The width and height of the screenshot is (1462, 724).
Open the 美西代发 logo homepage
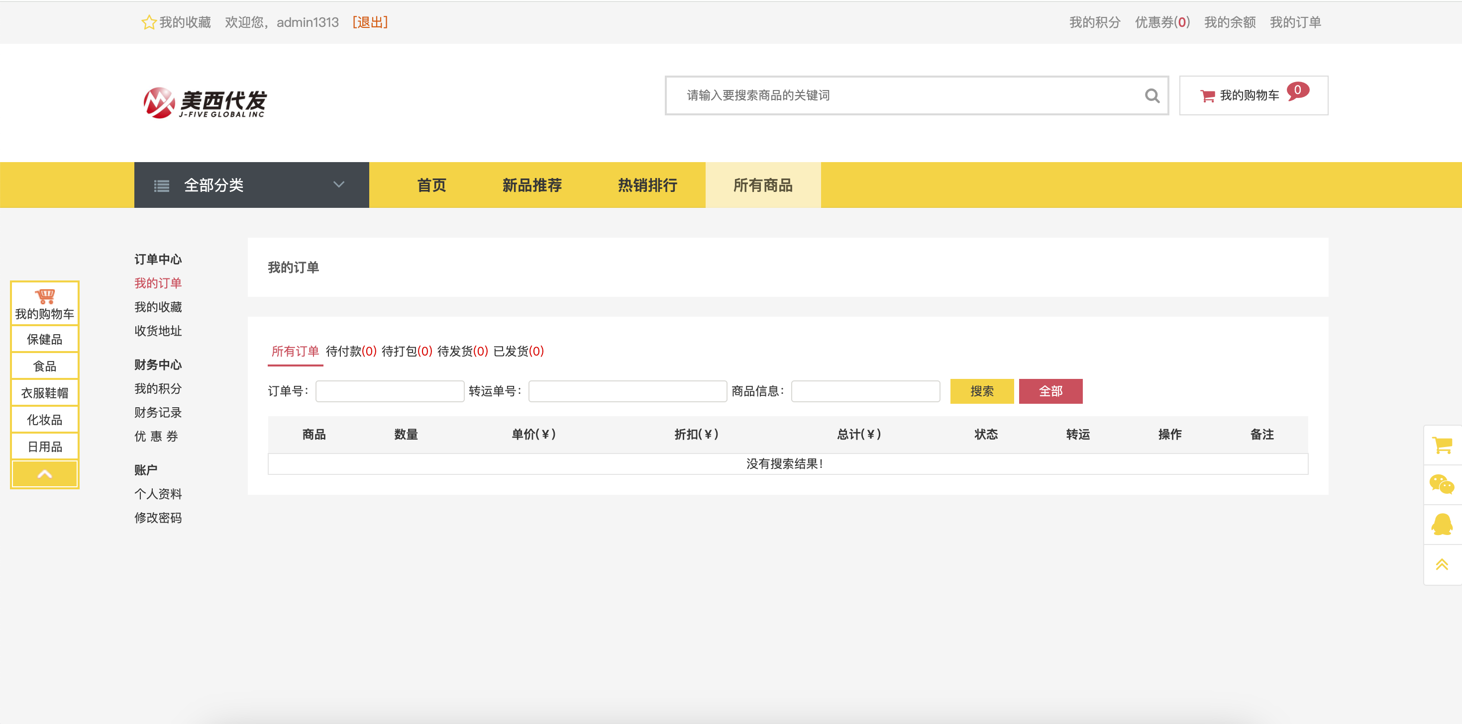205,102
